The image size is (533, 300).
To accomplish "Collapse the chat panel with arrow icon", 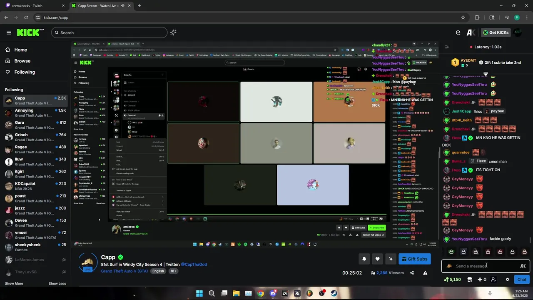I will 446,47.
